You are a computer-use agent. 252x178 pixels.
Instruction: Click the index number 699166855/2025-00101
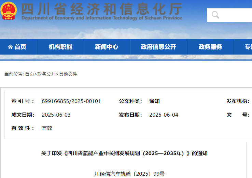[x=71, y=101]
